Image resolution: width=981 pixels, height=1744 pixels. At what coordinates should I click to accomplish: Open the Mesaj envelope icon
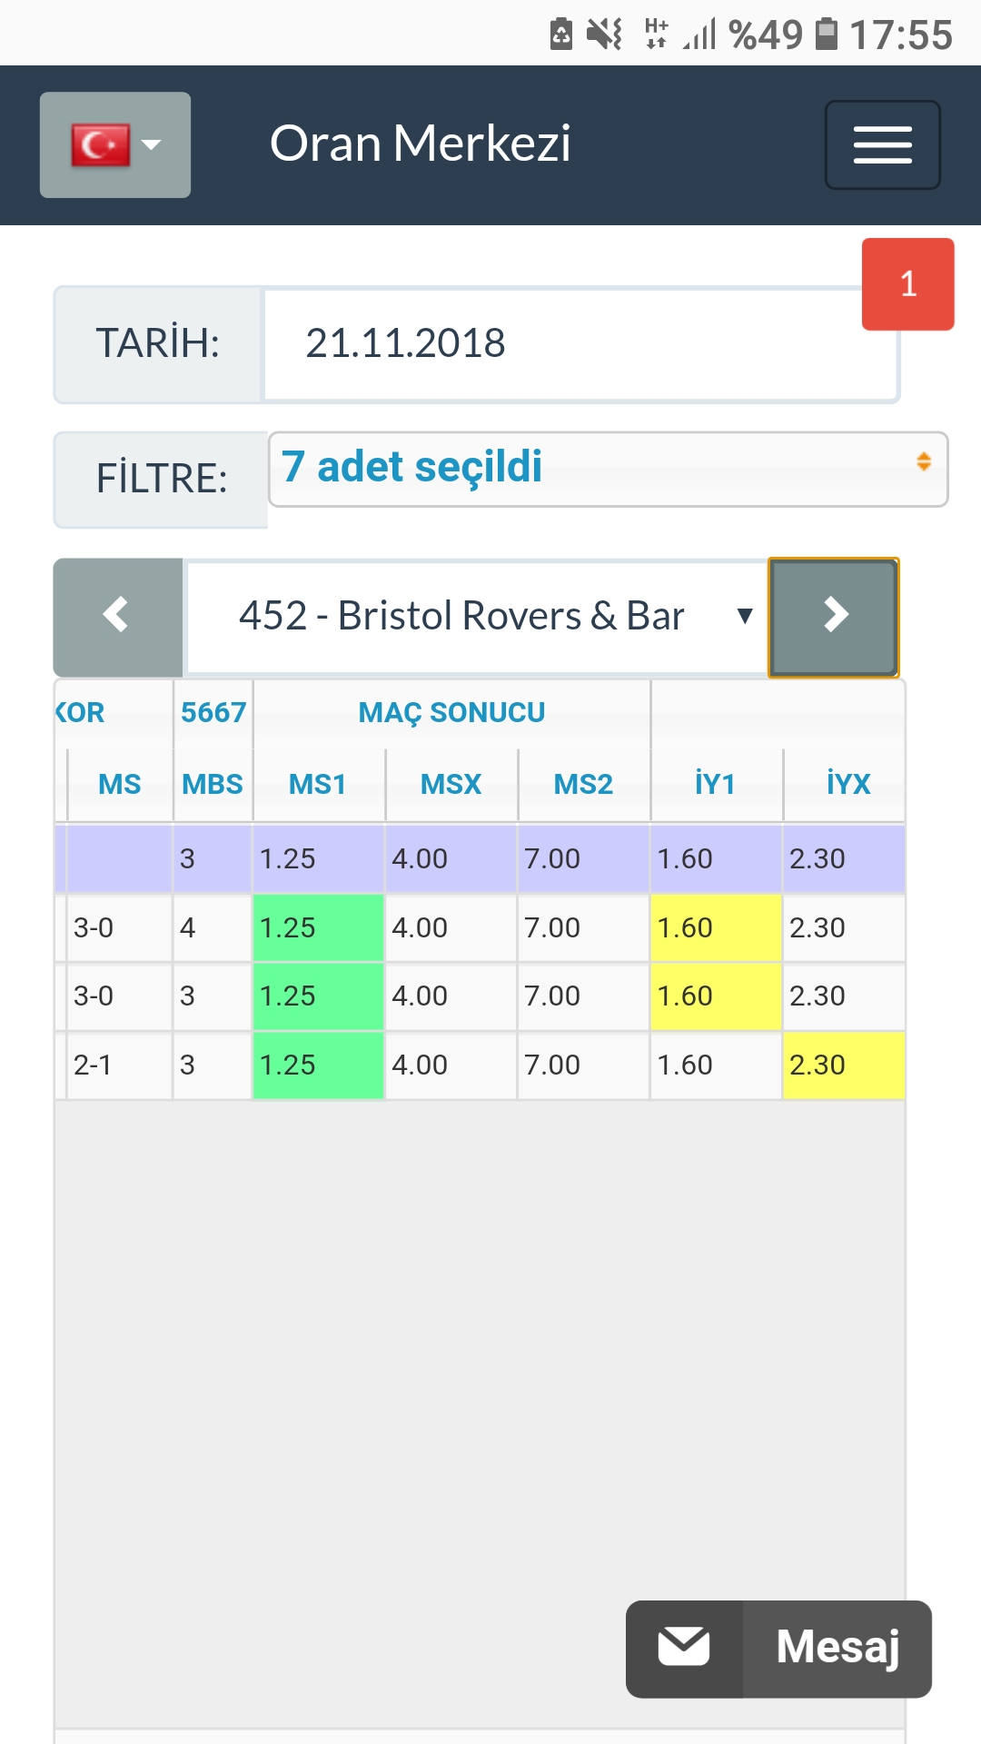684,1649
